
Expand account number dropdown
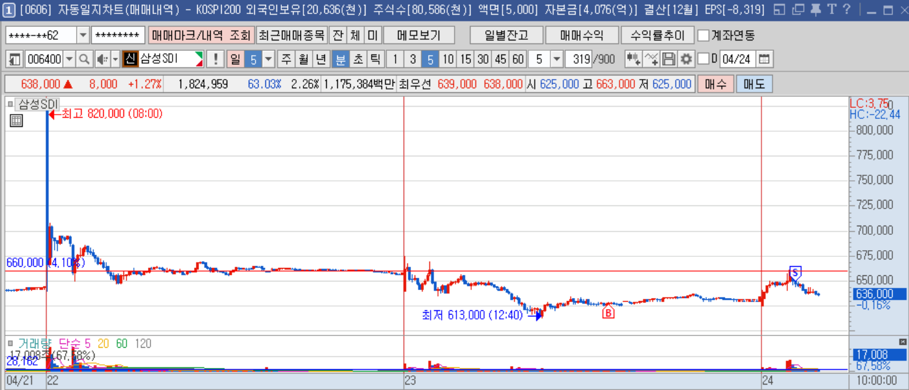(x=83, y=36)
